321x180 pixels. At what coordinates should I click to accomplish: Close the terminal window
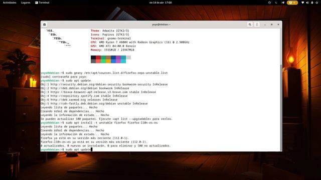click(278, 24)
